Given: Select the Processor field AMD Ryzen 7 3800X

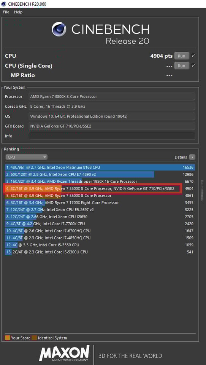Looking at the screenshot, I should click(112, 97).
